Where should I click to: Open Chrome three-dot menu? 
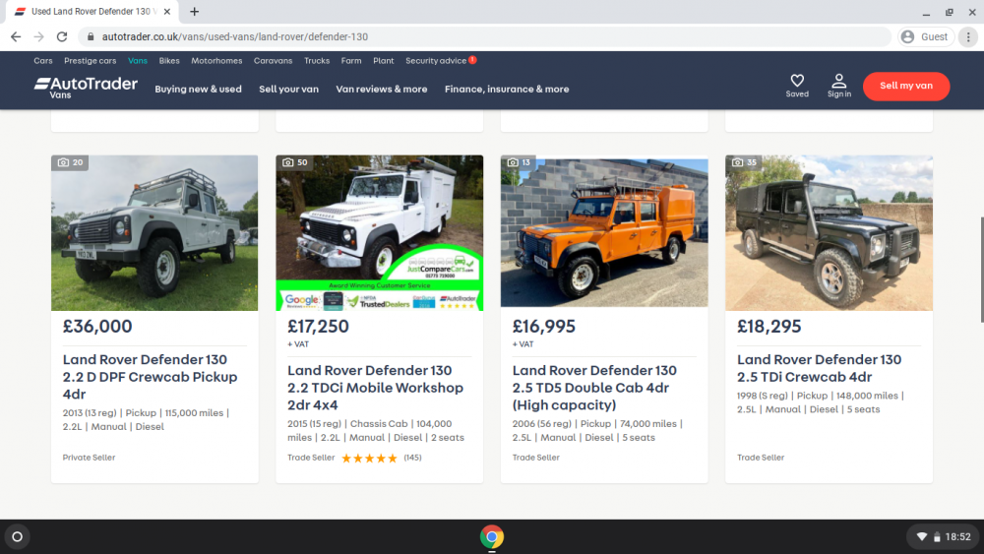coord(968,37)
